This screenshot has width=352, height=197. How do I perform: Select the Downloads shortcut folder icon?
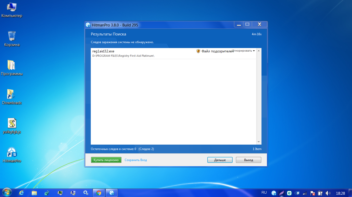pos(12,97)
